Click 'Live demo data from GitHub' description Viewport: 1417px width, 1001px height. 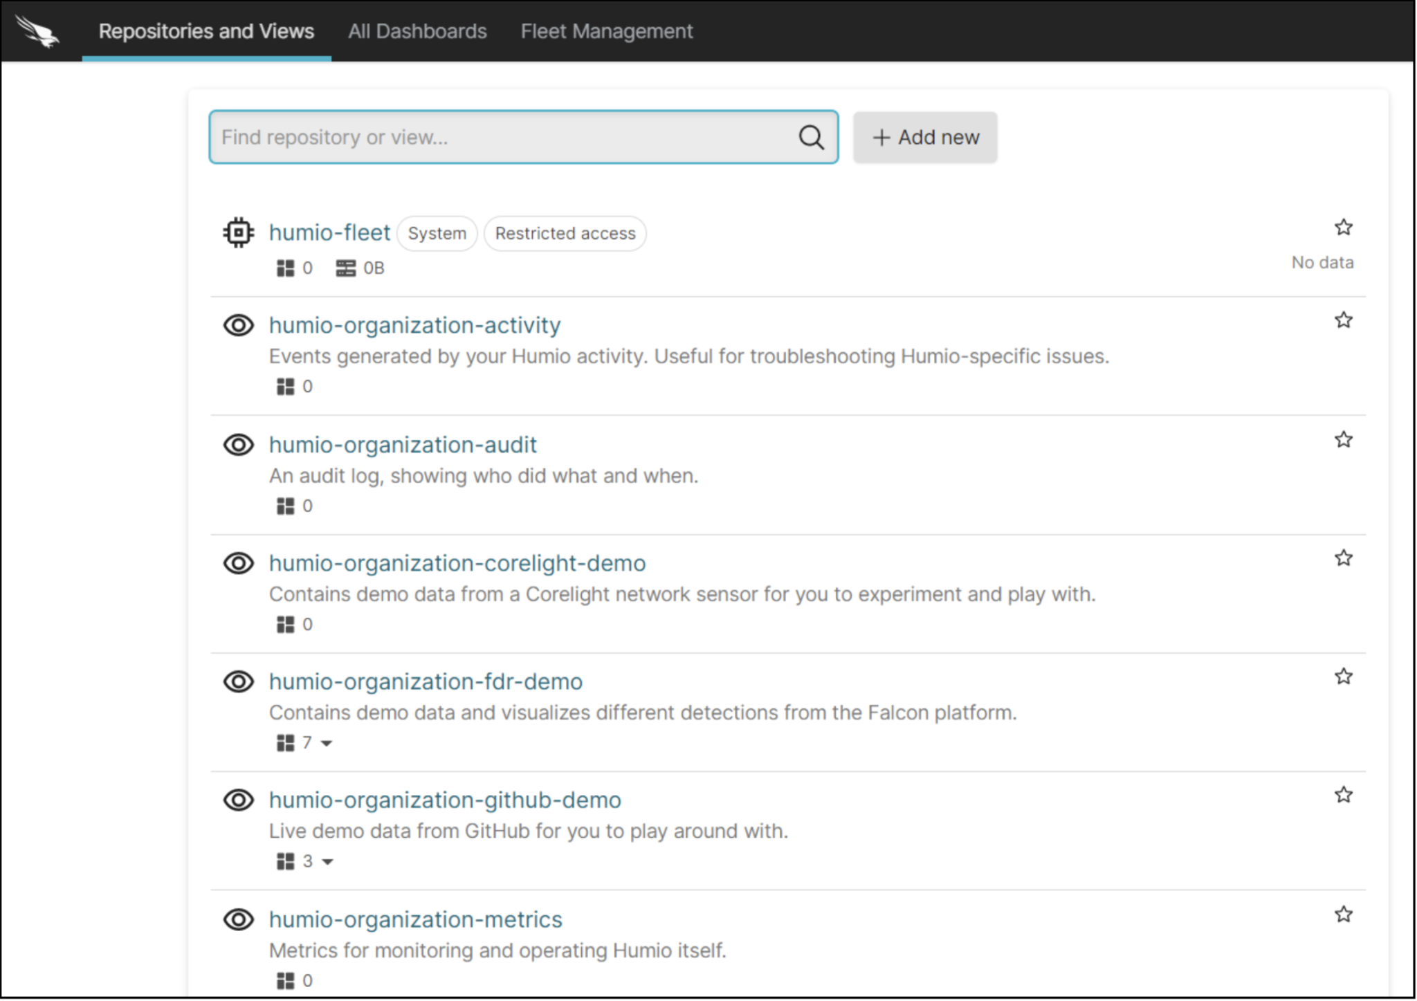click(529, 832)
